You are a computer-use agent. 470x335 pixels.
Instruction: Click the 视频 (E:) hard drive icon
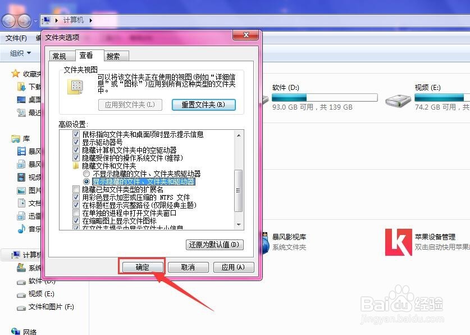click(398, 101)
